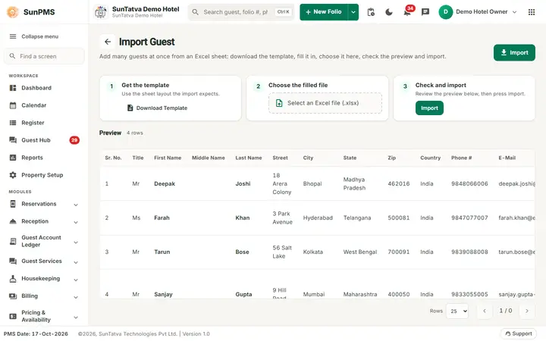Click Import button in Check and import card
546x341 pixels.
coord(429,108)
